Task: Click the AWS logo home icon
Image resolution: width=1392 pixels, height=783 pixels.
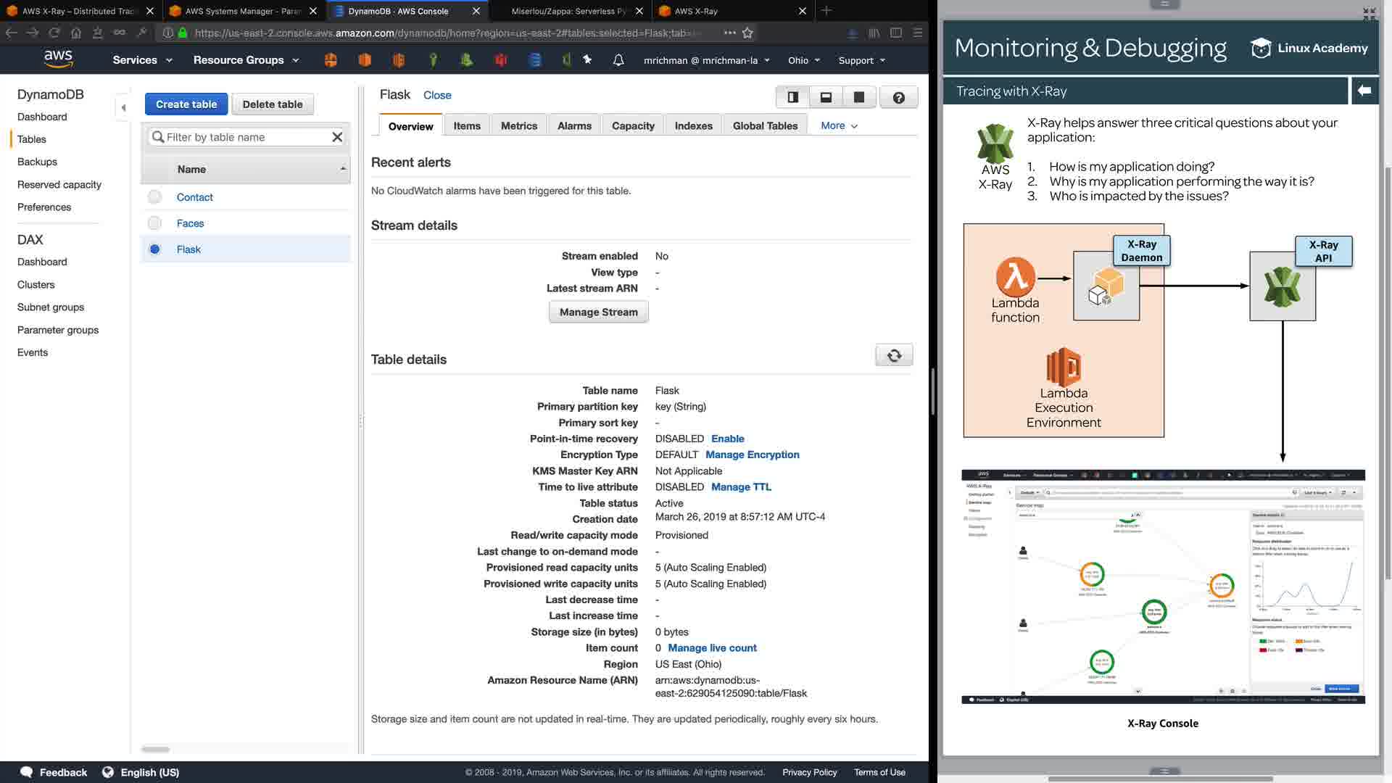Action: pyautogui.click(x=58, y=59)
